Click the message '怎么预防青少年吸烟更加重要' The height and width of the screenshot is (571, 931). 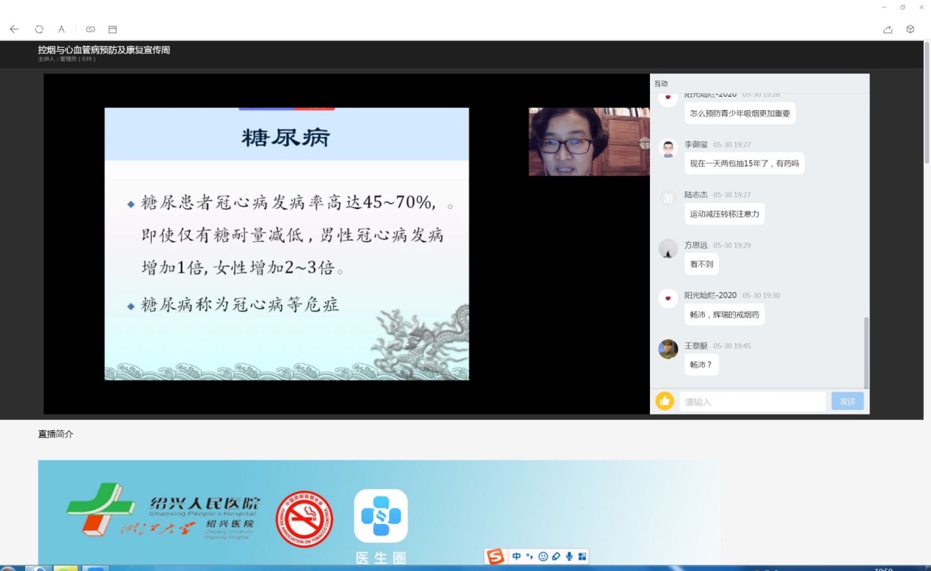[740, 114]
